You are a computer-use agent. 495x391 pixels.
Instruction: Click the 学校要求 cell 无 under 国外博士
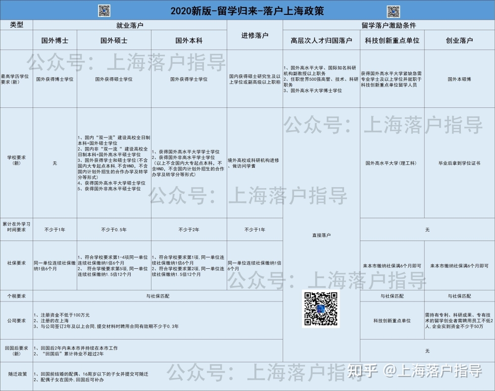click(x=55, y=163)
